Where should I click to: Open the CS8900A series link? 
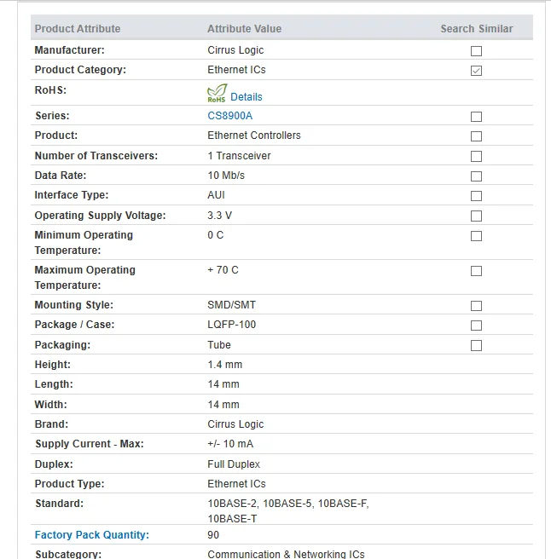229,116
